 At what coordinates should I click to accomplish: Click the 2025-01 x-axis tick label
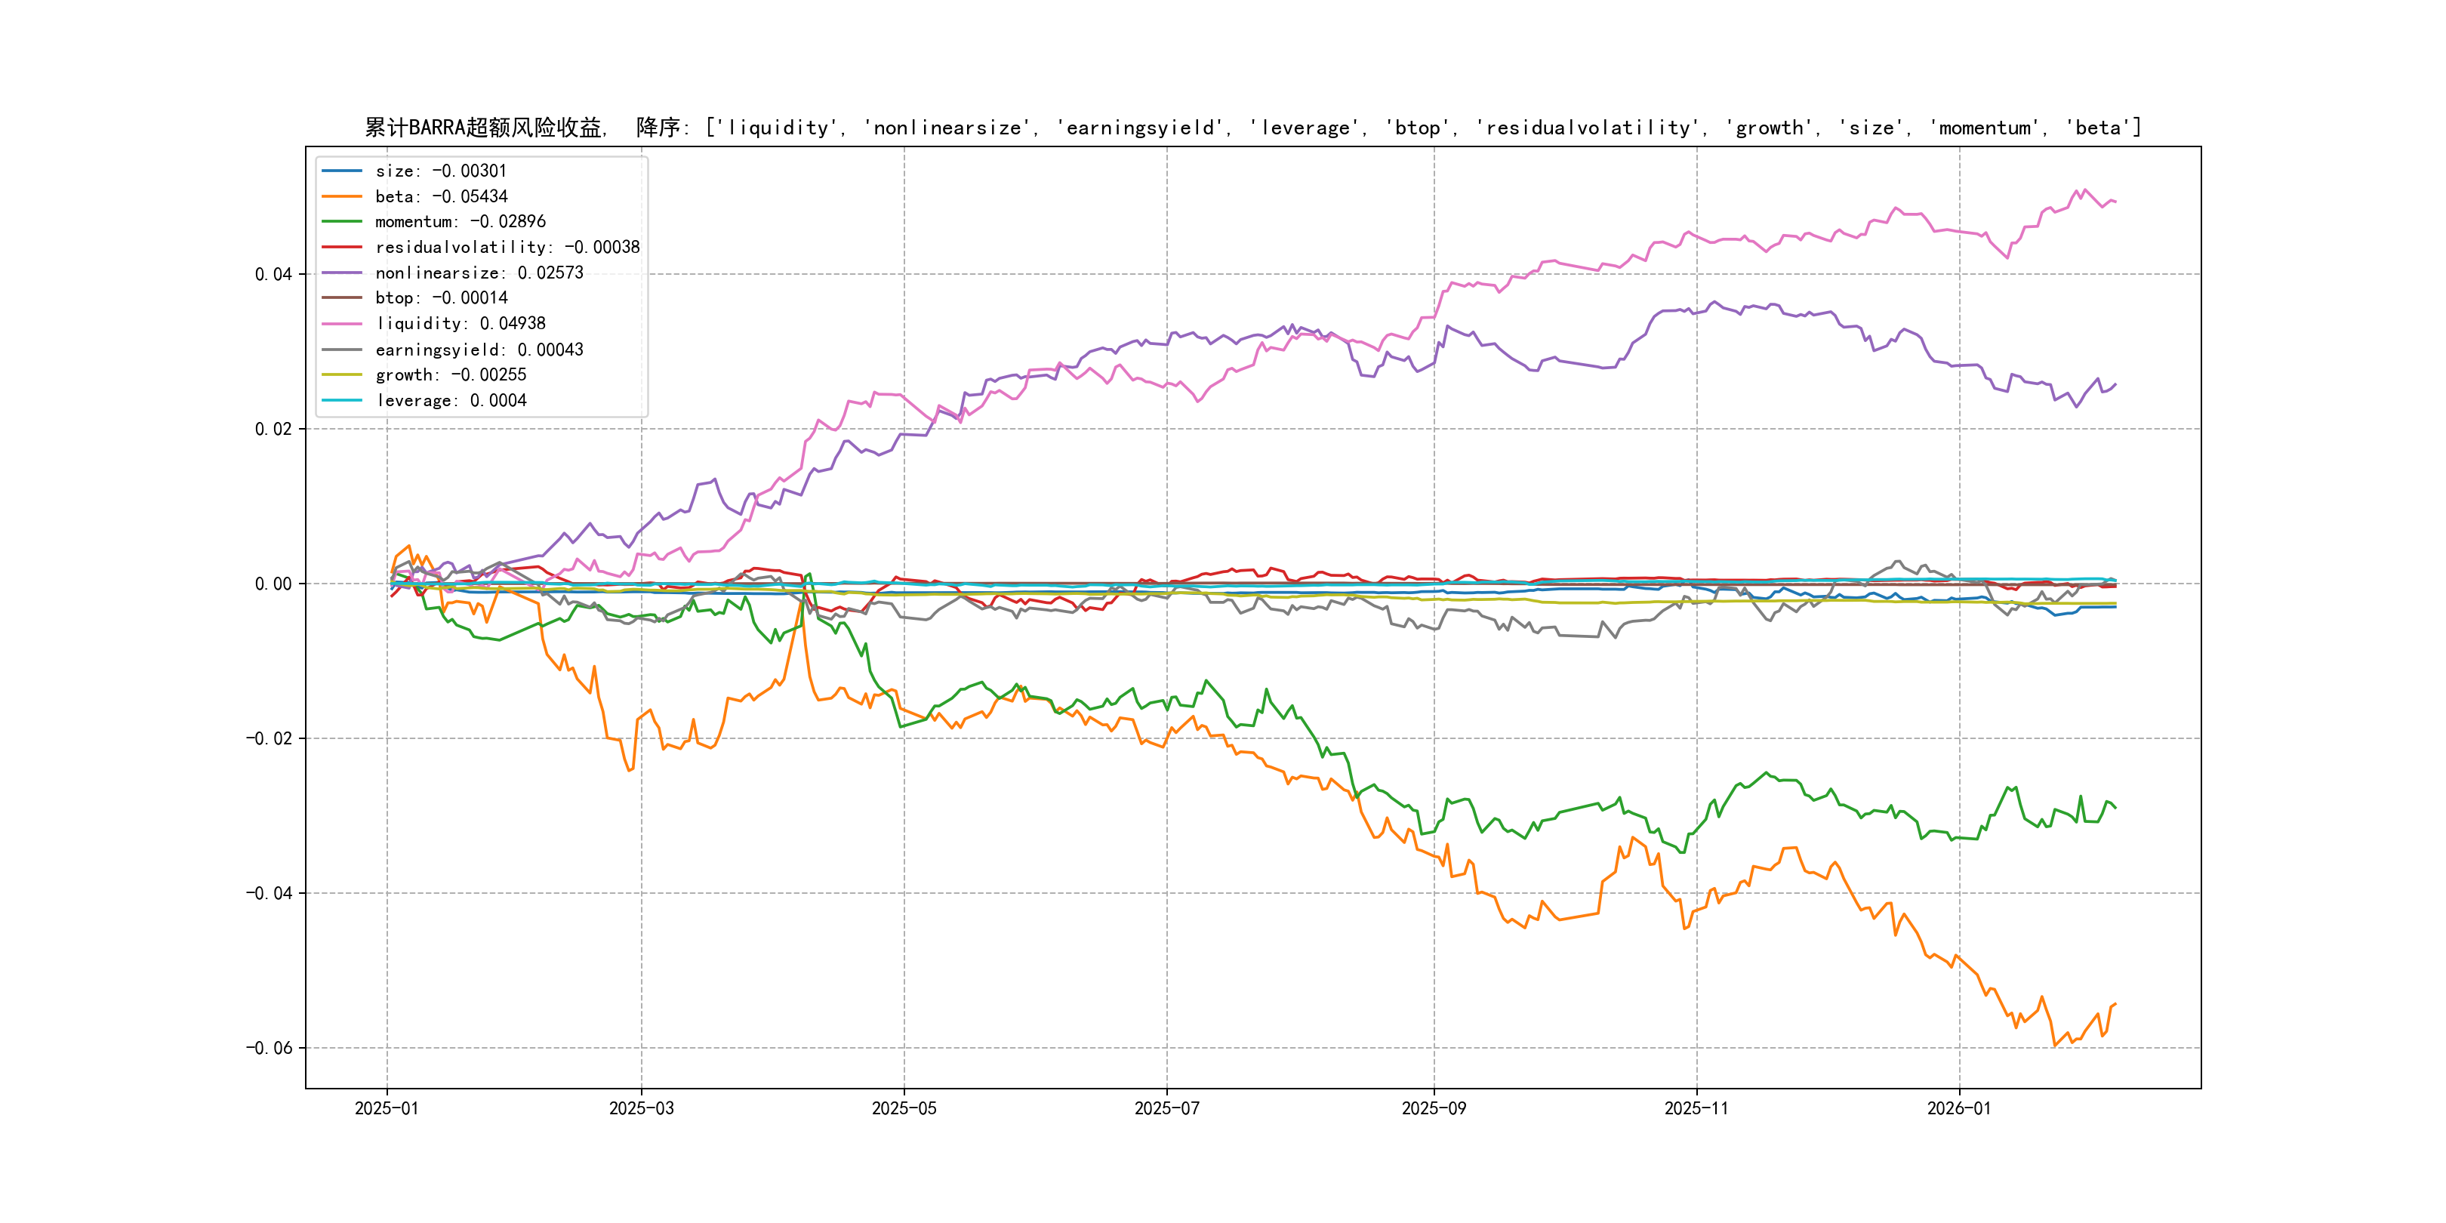tap(387, 1108)
